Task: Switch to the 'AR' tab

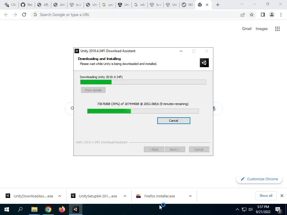Action: (x=43, y=5)
